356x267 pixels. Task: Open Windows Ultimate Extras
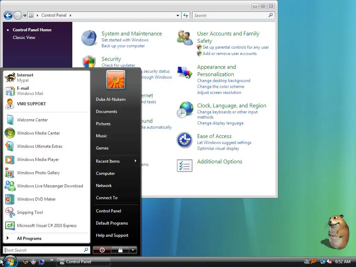click(47, 146)
